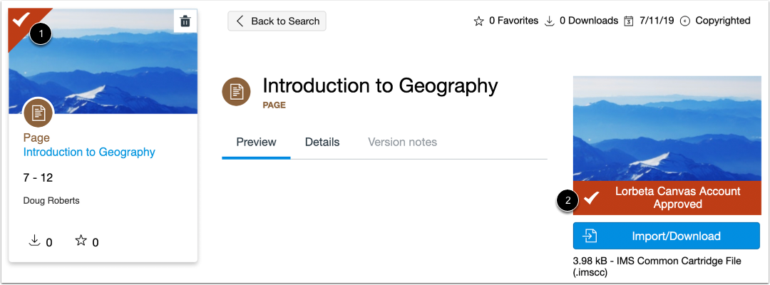Click the download icon on the card
Viewport: 770px width, 285px height.
[x=34, y=241]
